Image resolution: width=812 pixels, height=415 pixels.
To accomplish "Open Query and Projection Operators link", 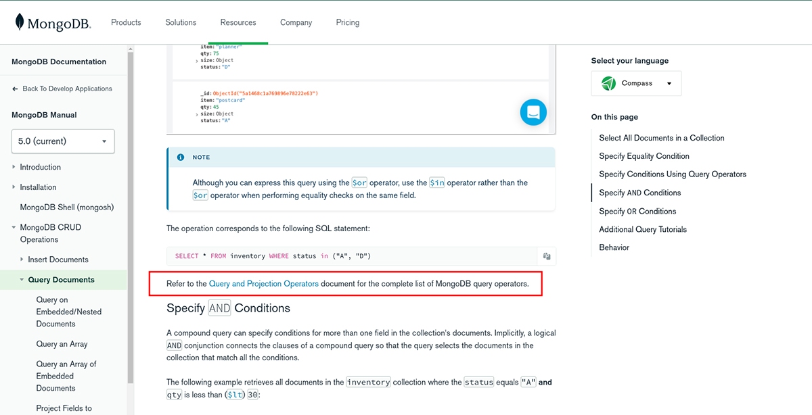I will pyautogui.click(x=263, y=284).
